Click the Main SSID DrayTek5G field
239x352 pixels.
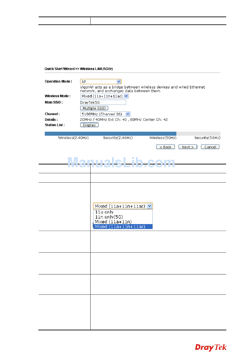click(x=103, y=102)
